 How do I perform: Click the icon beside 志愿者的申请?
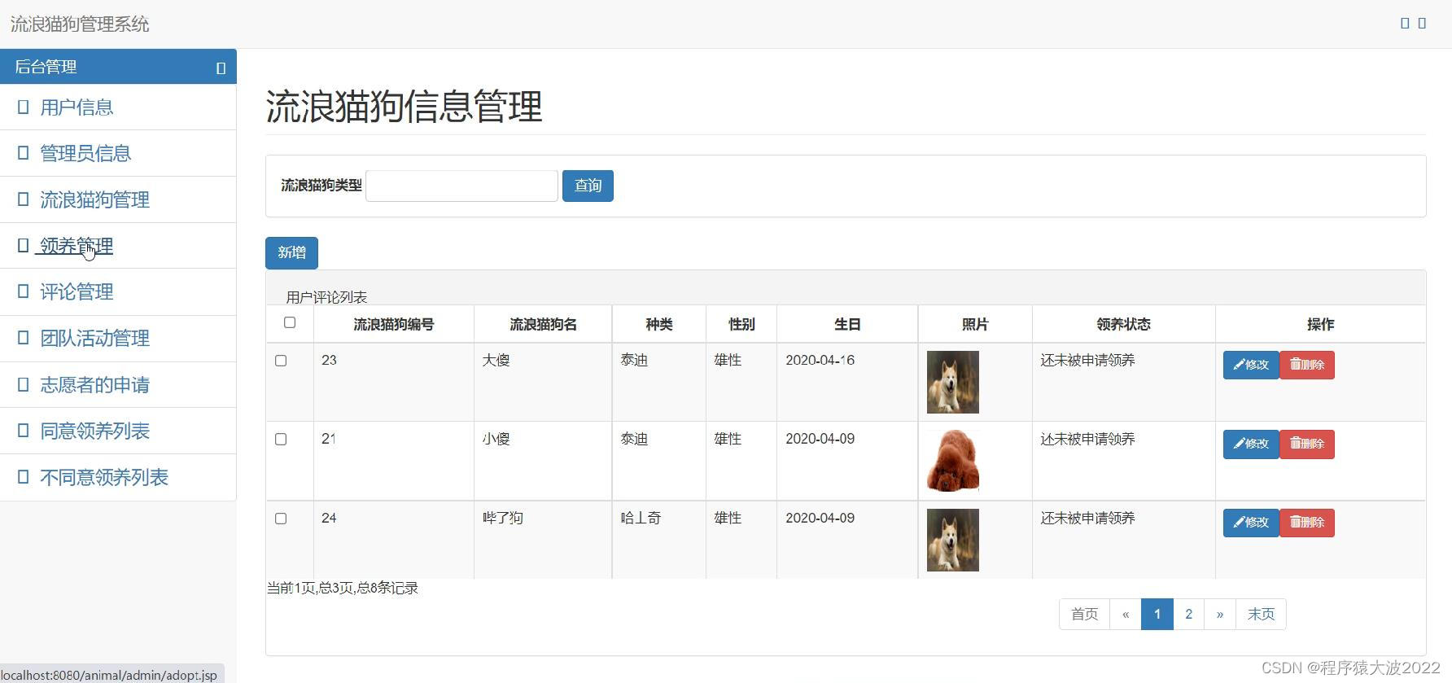click(x=23, y=384)
